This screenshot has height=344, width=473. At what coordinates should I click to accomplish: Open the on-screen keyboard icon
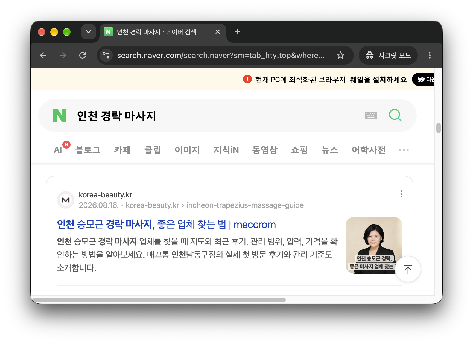point(371,115)
